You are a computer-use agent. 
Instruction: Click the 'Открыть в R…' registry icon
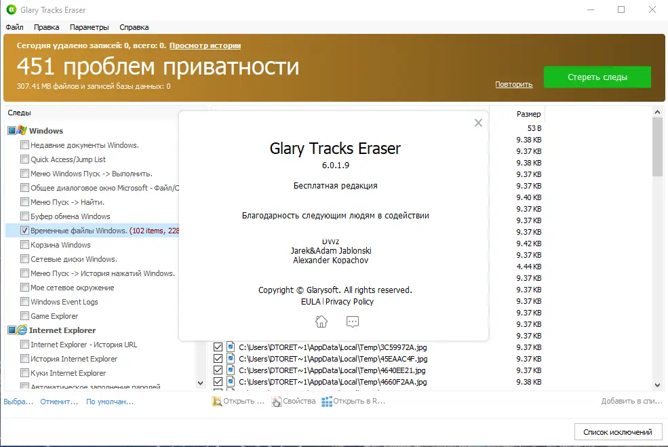tap(327, 402)
